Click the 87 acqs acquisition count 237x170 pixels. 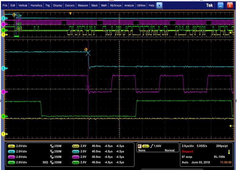coord(187,157)
